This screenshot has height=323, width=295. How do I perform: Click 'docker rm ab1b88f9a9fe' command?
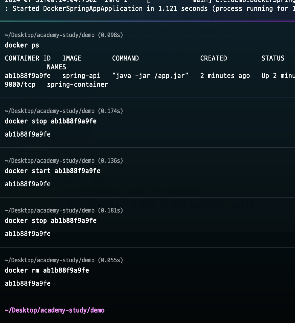tap(47, 270)
